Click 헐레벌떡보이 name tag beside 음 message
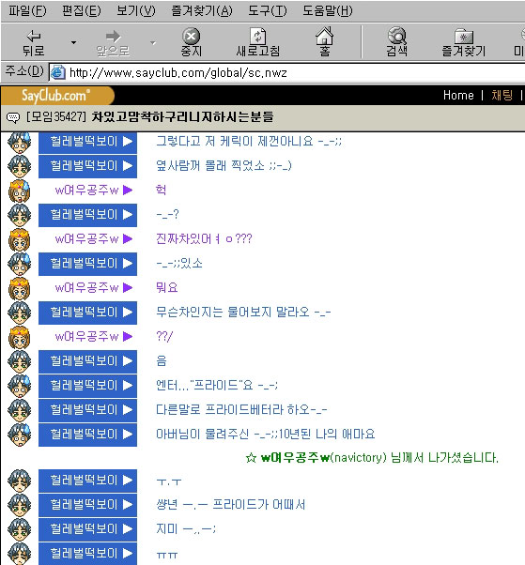 (87, 361)
